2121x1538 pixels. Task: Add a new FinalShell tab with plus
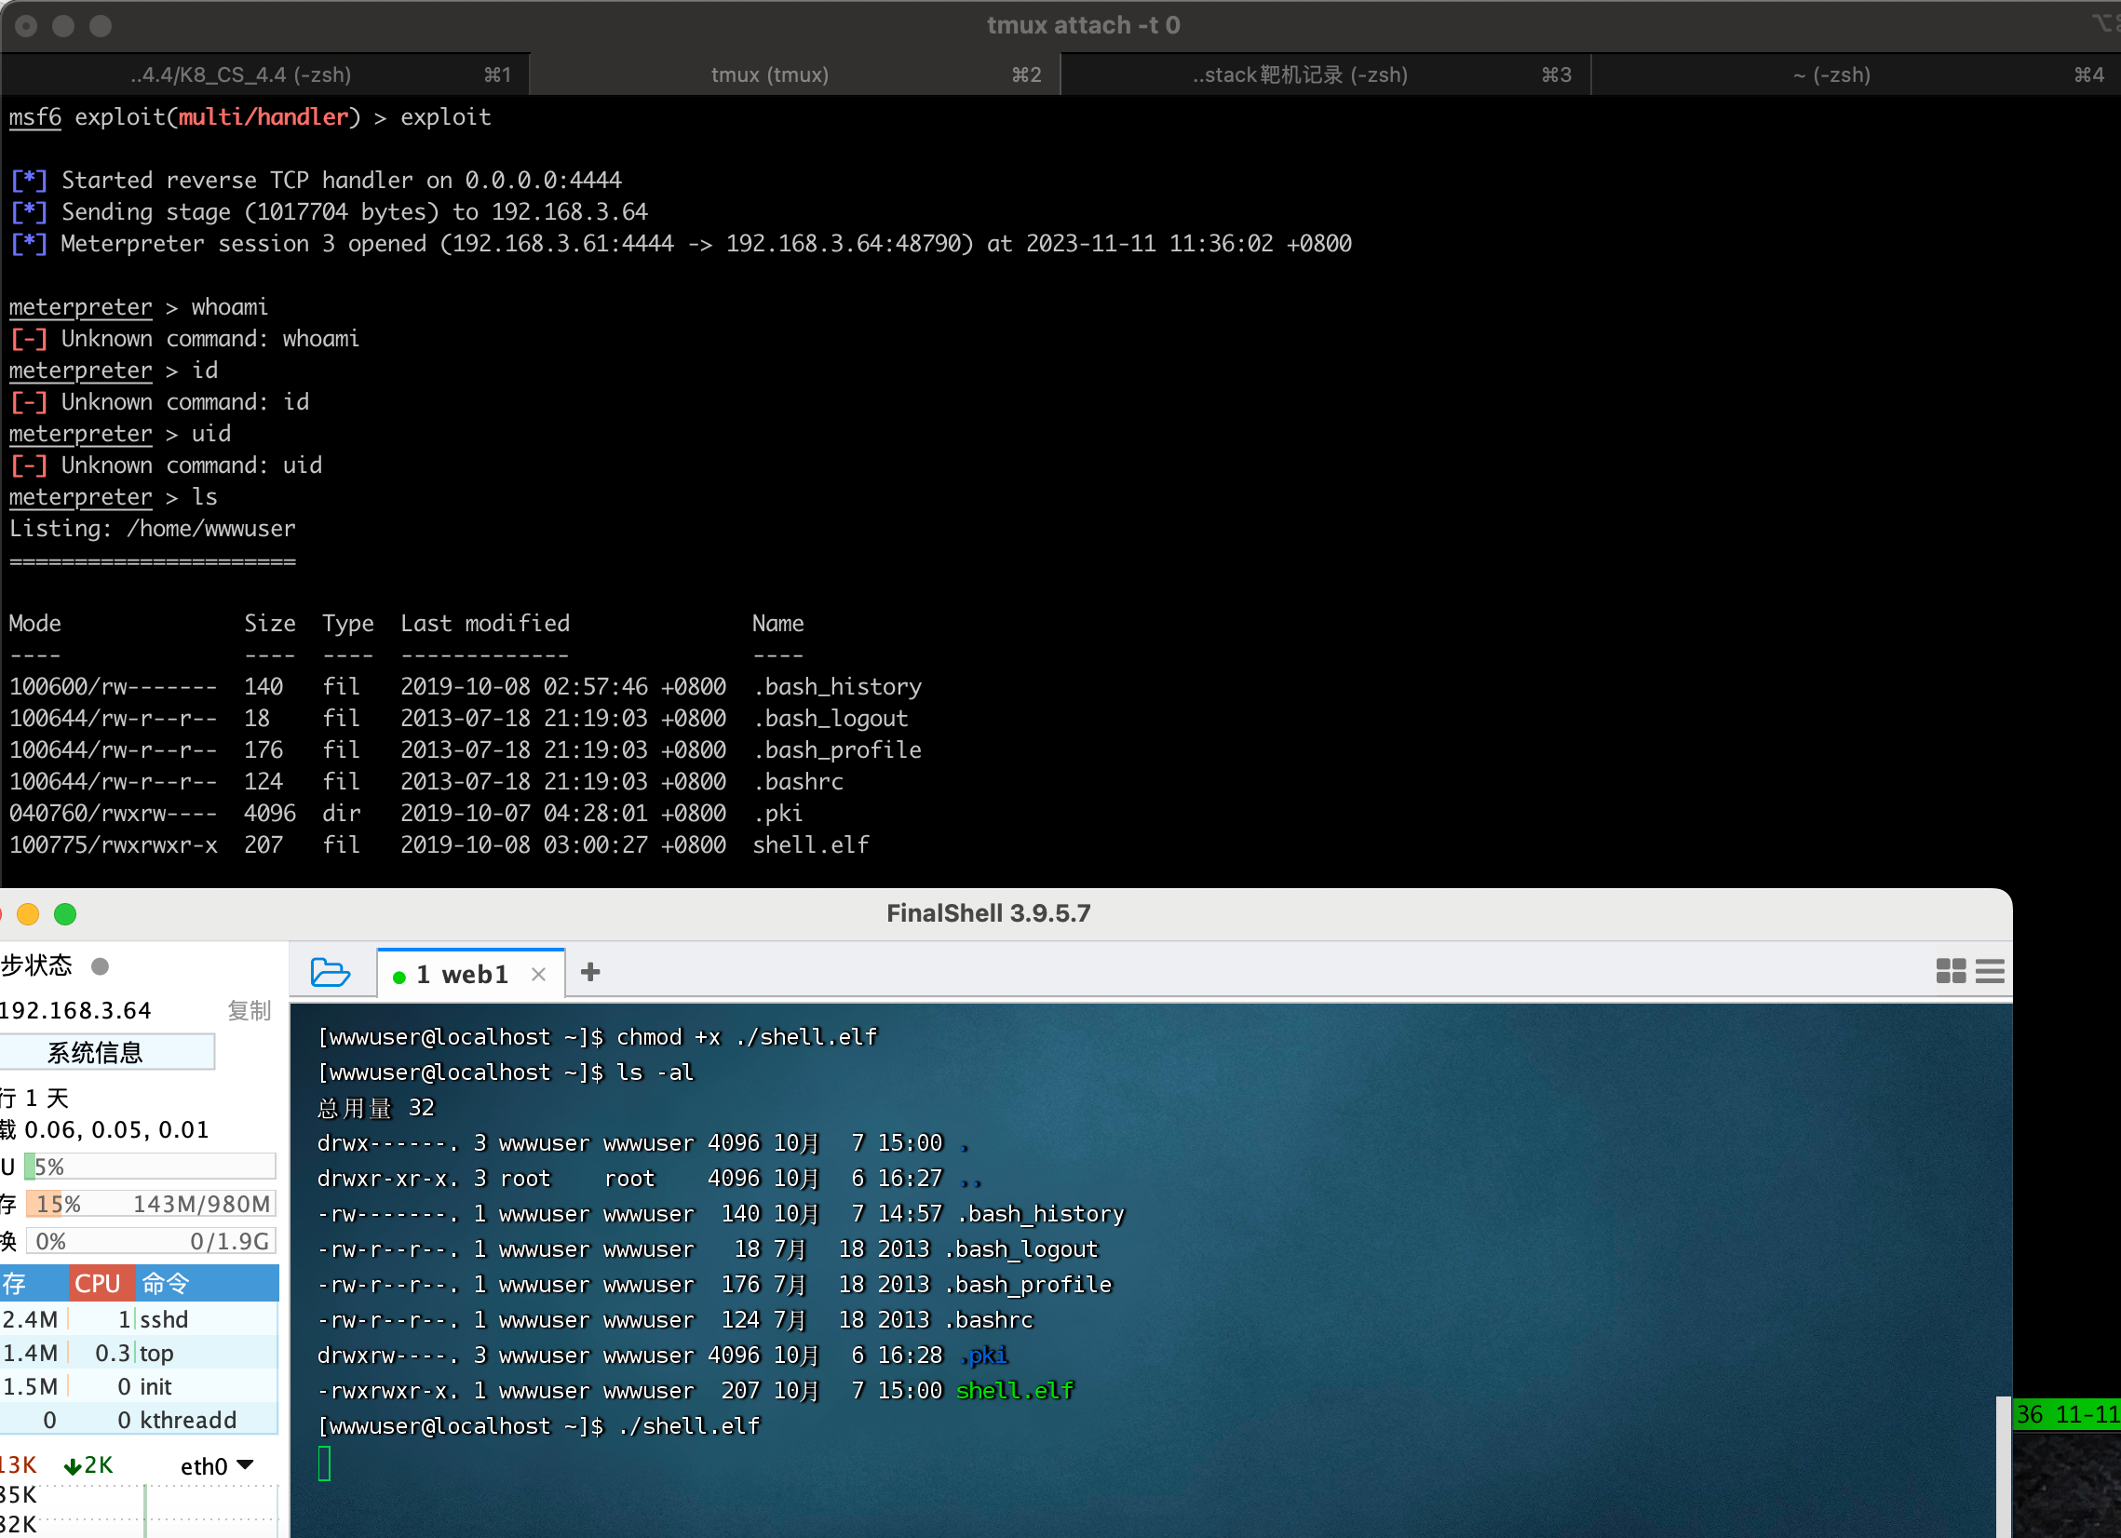pyautogui.click(x=590, y=972)
